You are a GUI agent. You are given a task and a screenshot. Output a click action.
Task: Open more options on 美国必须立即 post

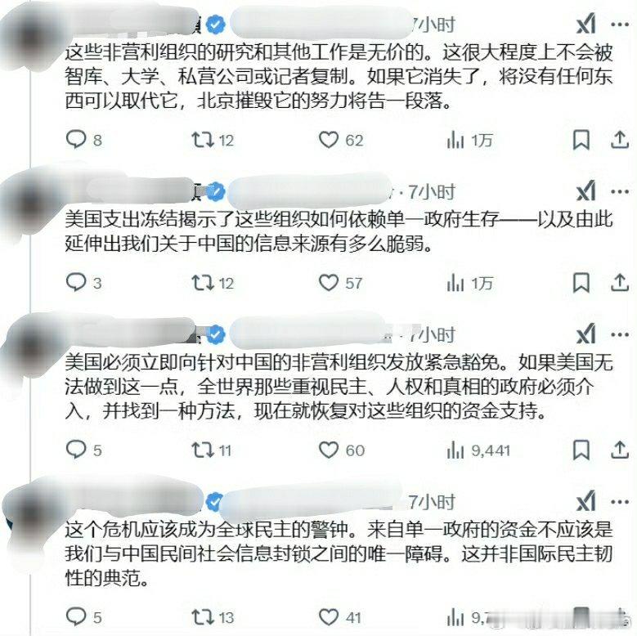point(620,334)
